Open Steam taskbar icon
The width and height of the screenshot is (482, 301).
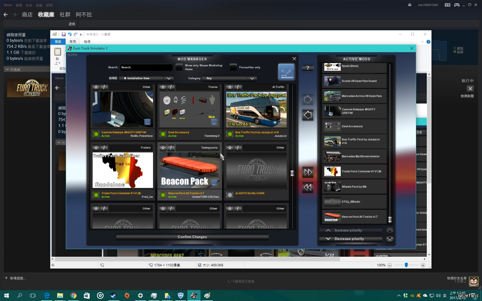113,296
